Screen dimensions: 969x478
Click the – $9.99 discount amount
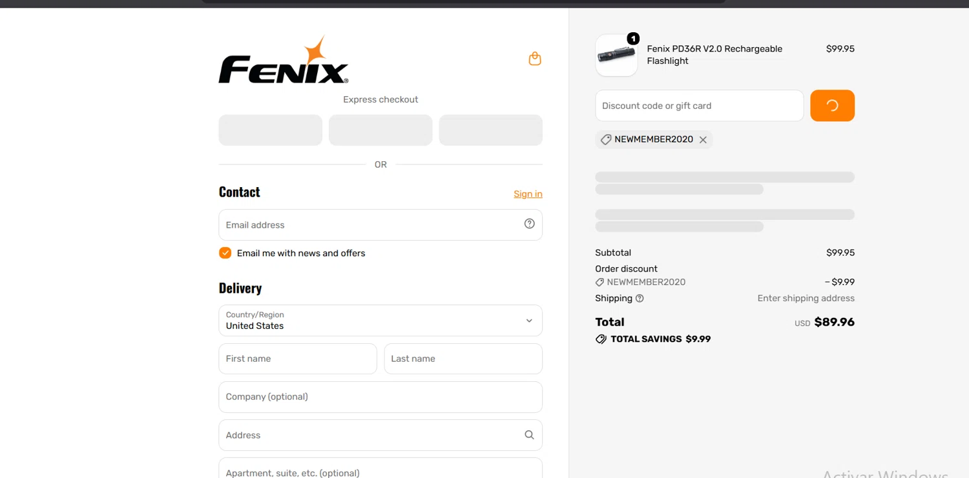point(840,282)
